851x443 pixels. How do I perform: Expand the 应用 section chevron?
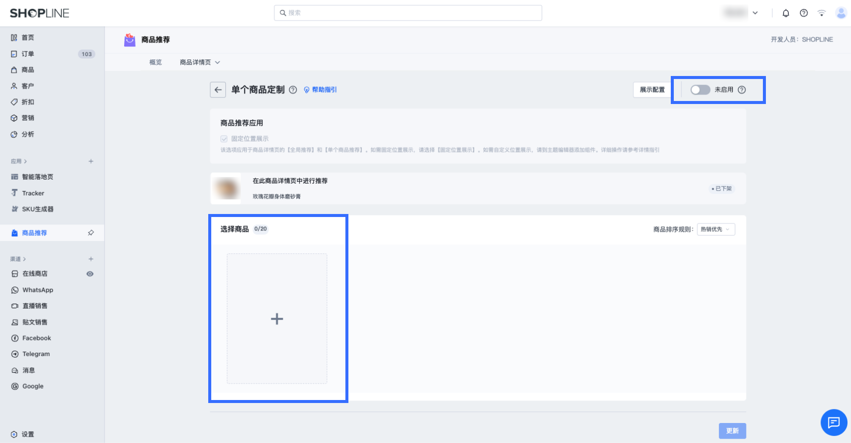[x=25, y=161]
